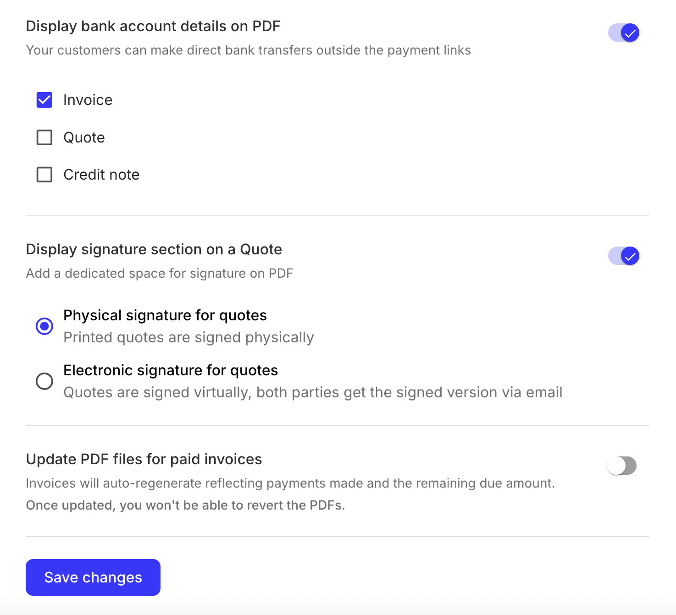The width and height of the screenshot is (676, 615).
Task: Click the "Physical signature for quotes" title text
Action: [x=165, y=315]
